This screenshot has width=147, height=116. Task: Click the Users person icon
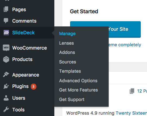point(6,98)
